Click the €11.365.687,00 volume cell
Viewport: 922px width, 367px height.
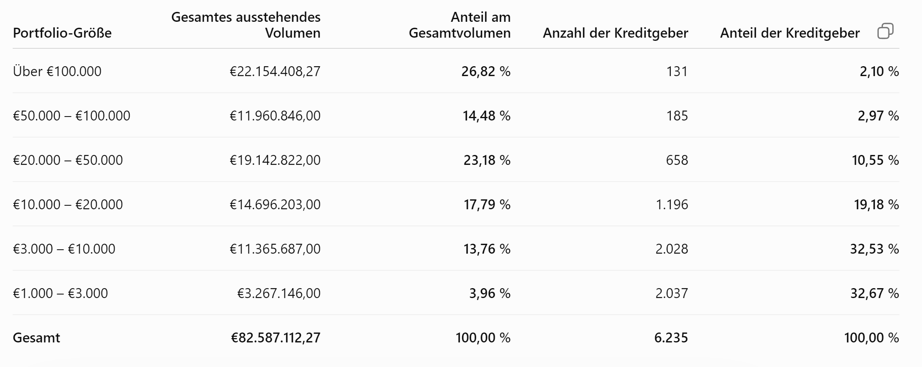[275, 249]
